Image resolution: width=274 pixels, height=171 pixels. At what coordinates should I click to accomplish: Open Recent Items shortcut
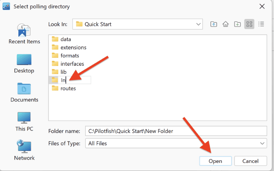point(24,34)
